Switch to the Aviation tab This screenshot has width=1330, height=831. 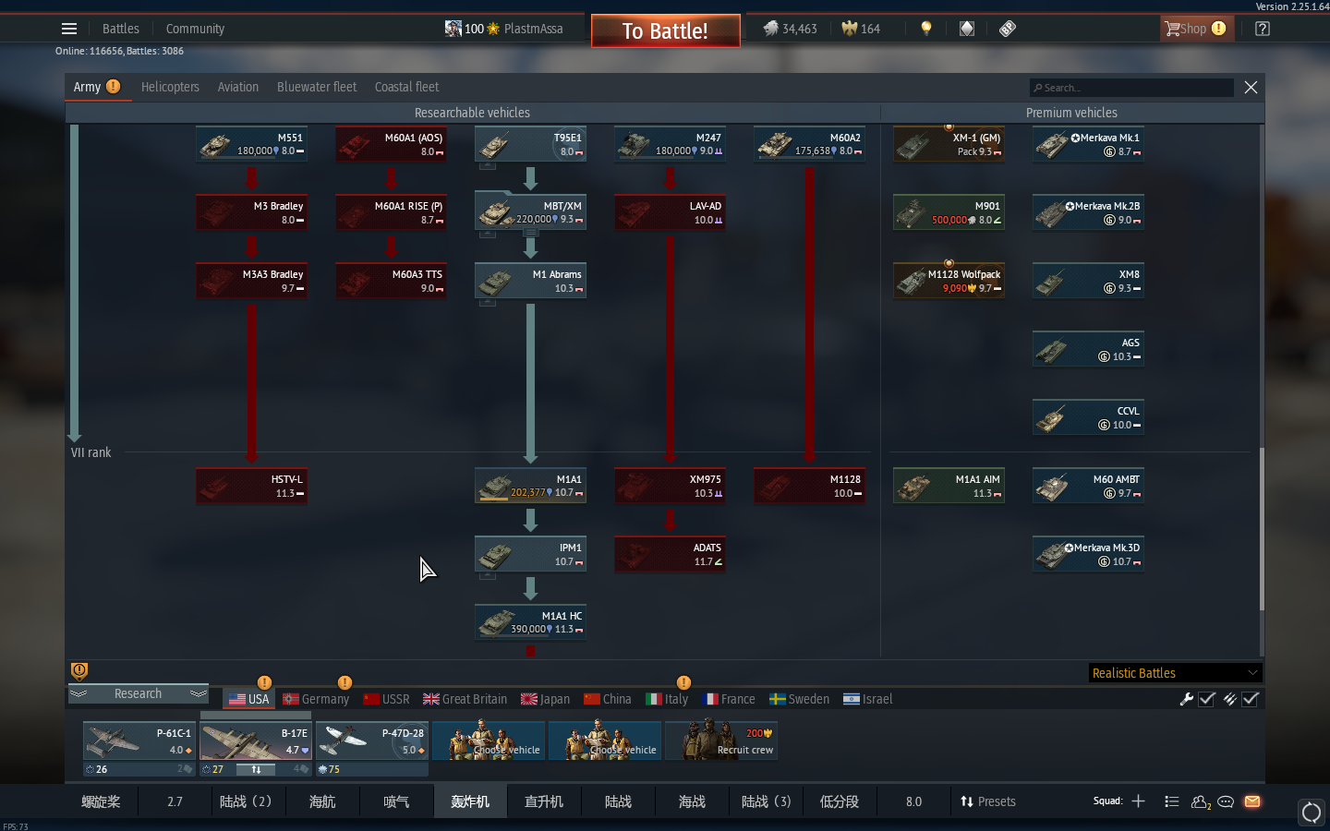[238, 87]
